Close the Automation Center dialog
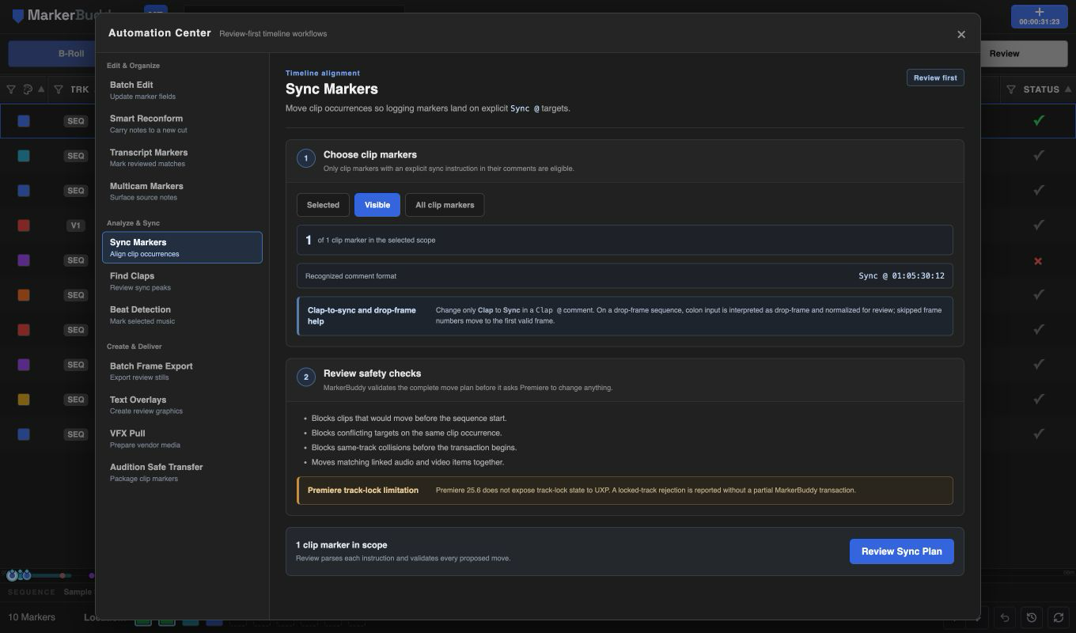 click(x=961, y=34)
